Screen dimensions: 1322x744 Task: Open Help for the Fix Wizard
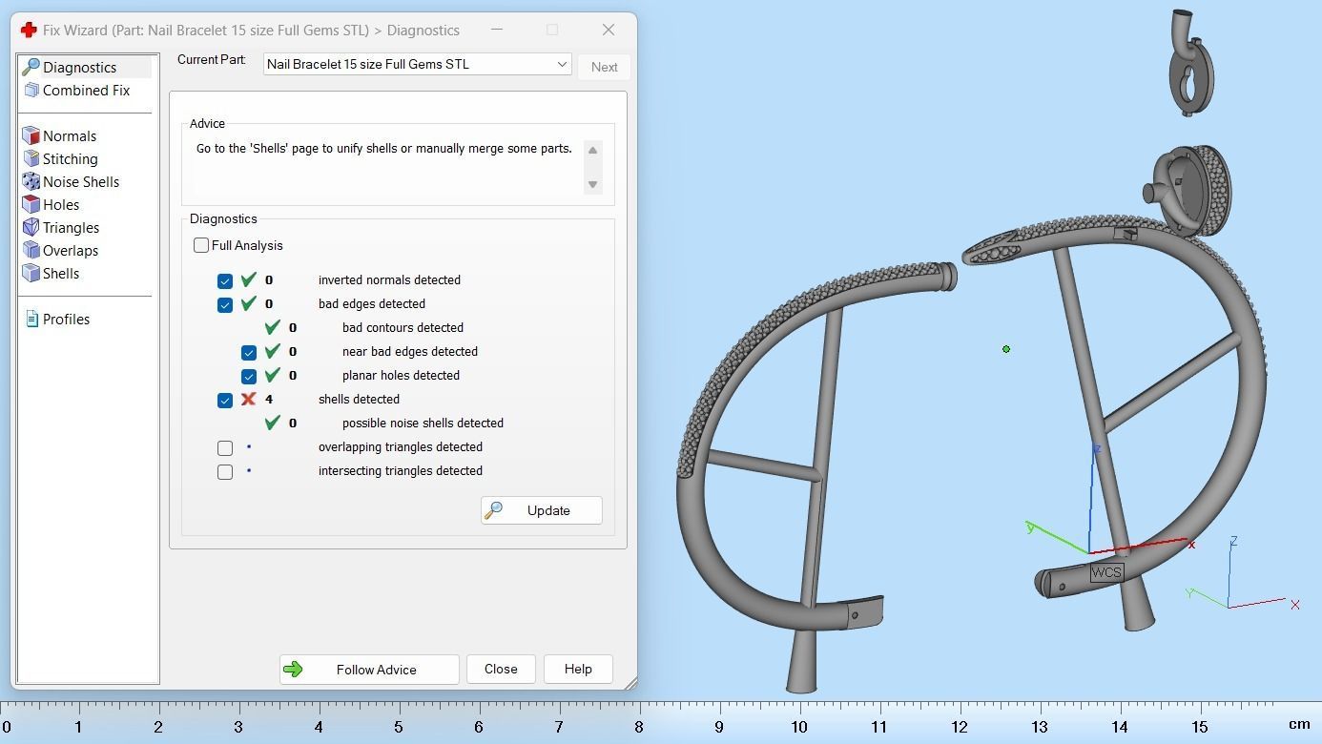click(x=578, y=670)
